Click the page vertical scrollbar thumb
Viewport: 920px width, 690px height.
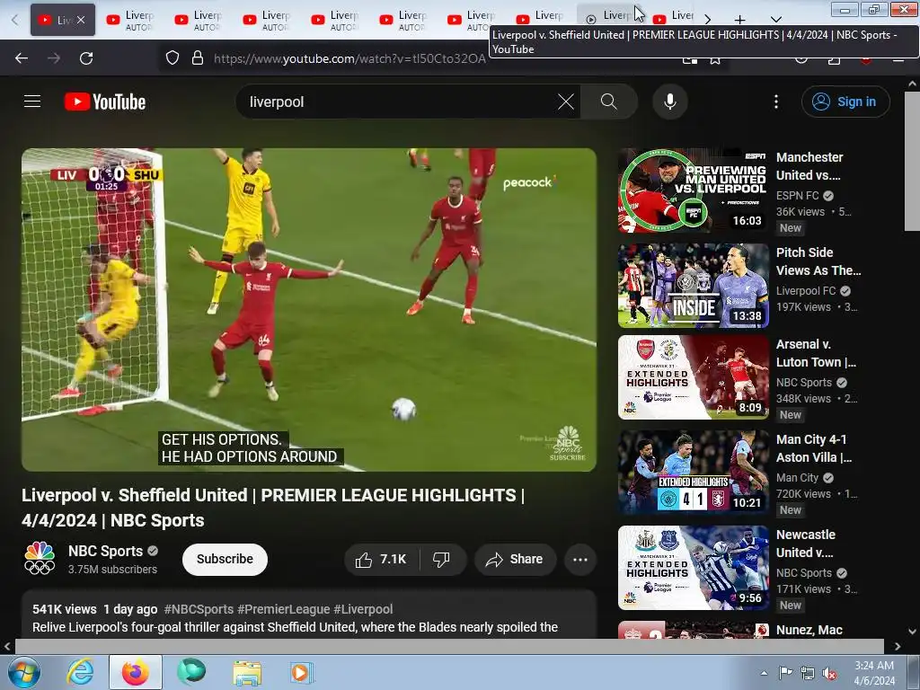(912, 160)
